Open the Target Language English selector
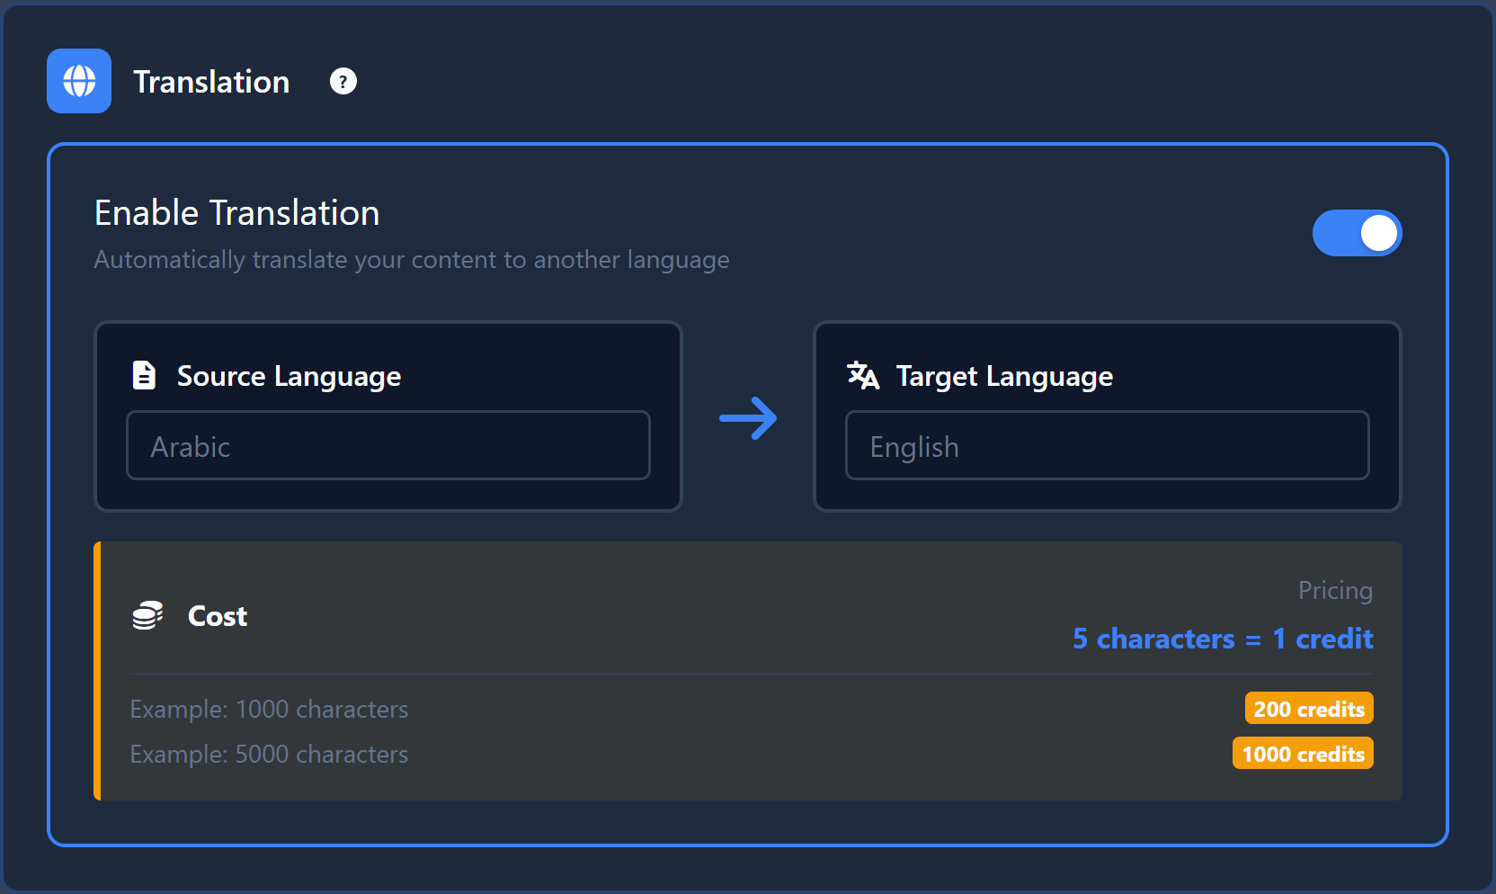The height and width of the screenshot is (894, 1496). coord(1108,446)
